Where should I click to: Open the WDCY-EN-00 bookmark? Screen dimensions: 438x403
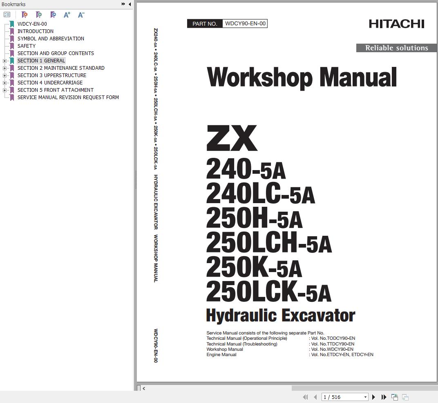pyautogui.click(x=32, y=24)
